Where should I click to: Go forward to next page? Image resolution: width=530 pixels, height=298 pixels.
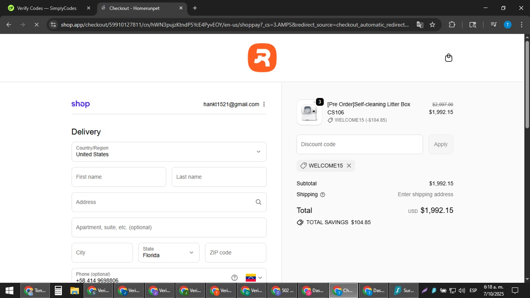tap(23, 25)
